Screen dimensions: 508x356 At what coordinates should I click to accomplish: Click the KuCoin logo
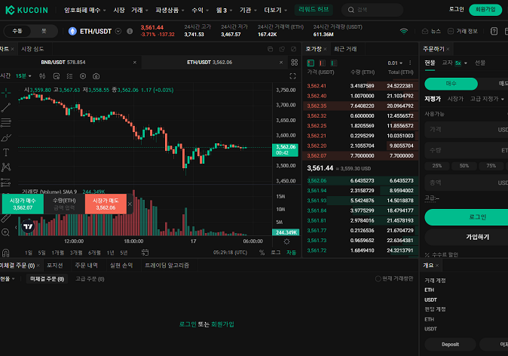point(26,10)
